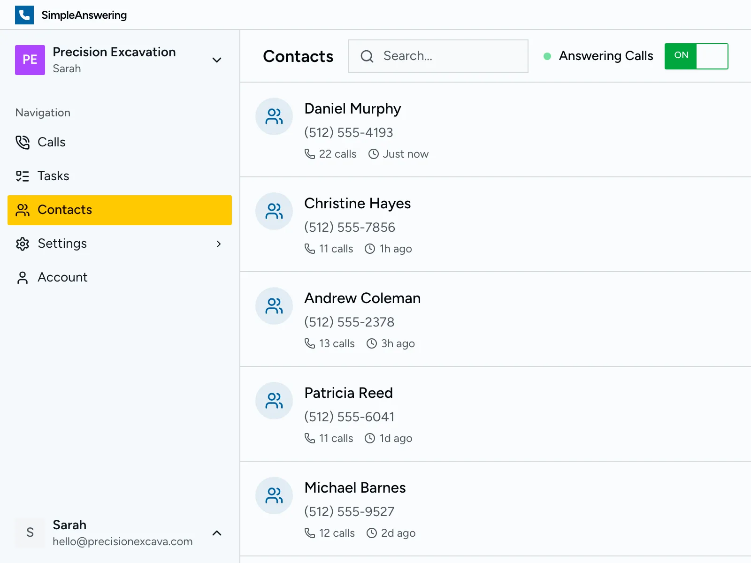
Task: Expand the Settings submenu chevron
Action: pos(219,244)
